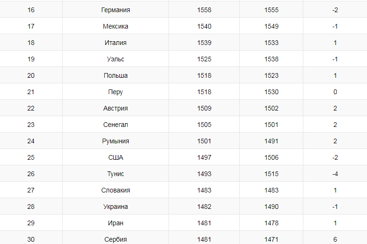Click the Польша table entry
This screenshot has height=244, width=367.
pos(116,75)
